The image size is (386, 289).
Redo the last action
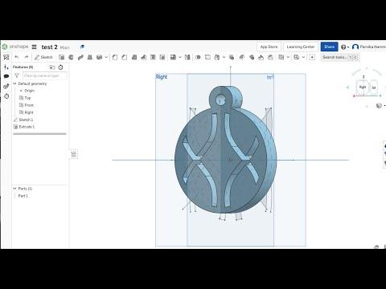point(27,57)
